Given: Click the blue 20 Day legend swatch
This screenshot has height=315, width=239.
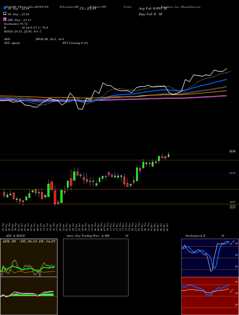Looking at the screenshot, I should 5,8.
